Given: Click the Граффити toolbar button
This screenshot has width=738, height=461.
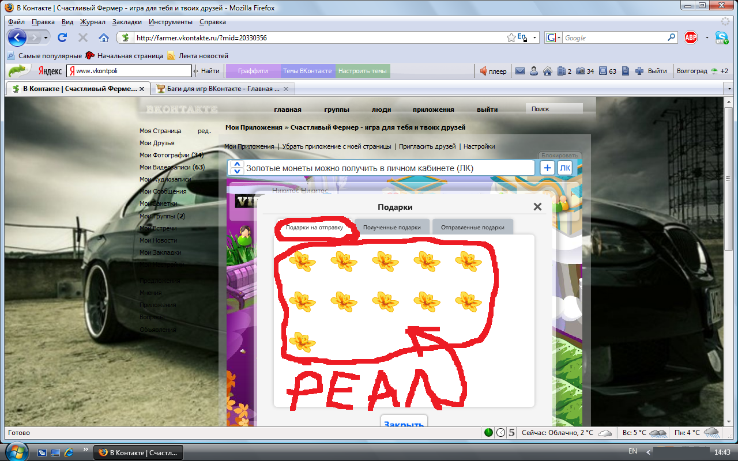Looking at the screenshot, I should (253, 71).
